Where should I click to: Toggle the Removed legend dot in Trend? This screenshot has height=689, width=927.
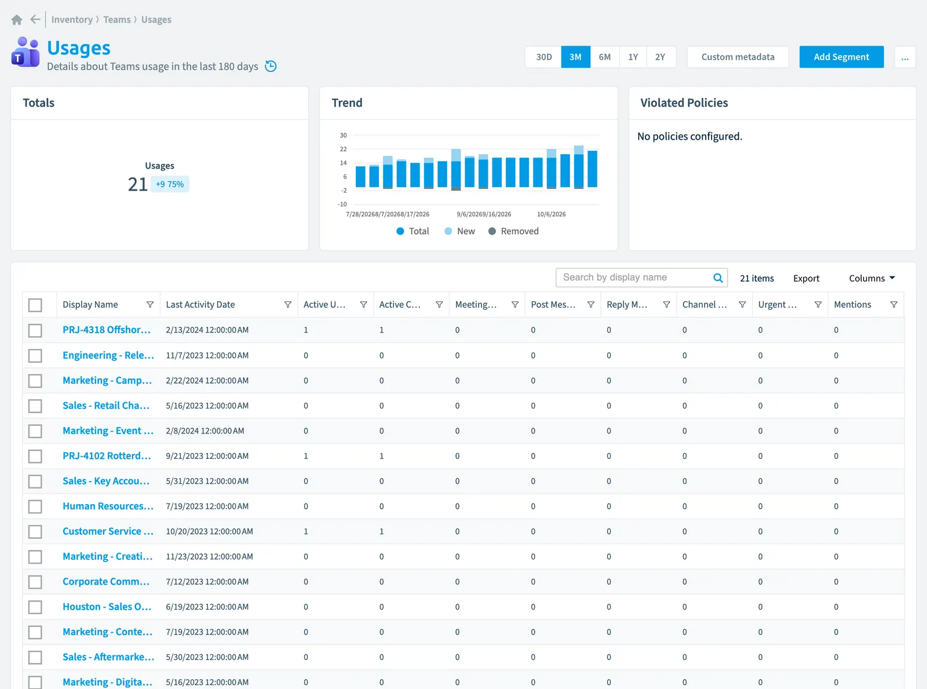(492, 231)
